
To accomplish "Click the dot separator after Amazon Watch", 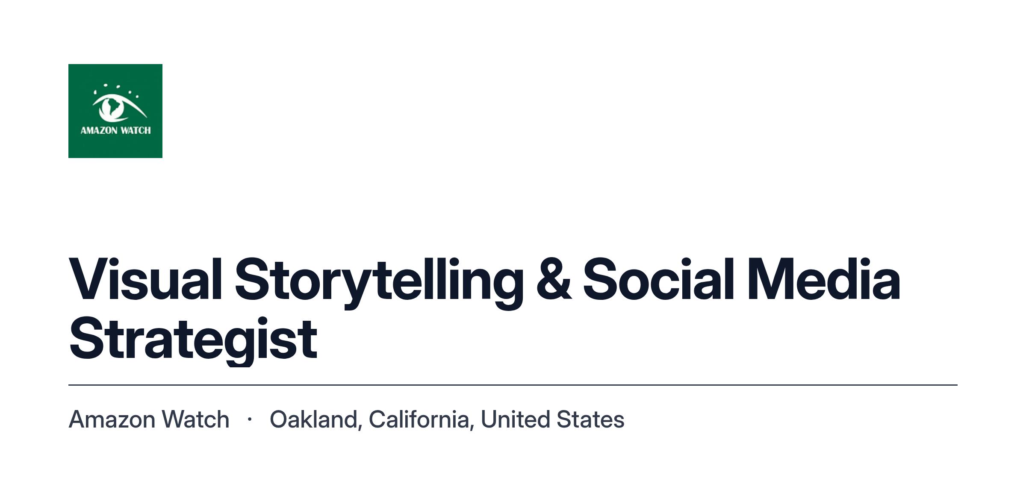I will click(x=250, y=419).
